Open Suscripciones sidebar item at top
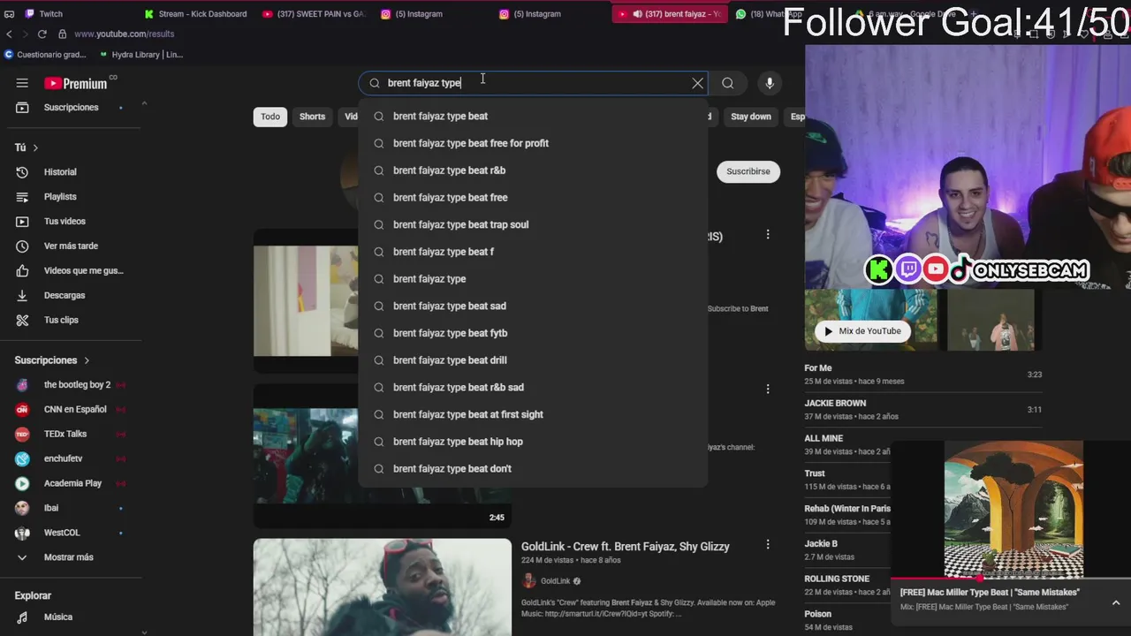Image resolution: width=1131 pixels, height=636 pixels. coord(71,108)
